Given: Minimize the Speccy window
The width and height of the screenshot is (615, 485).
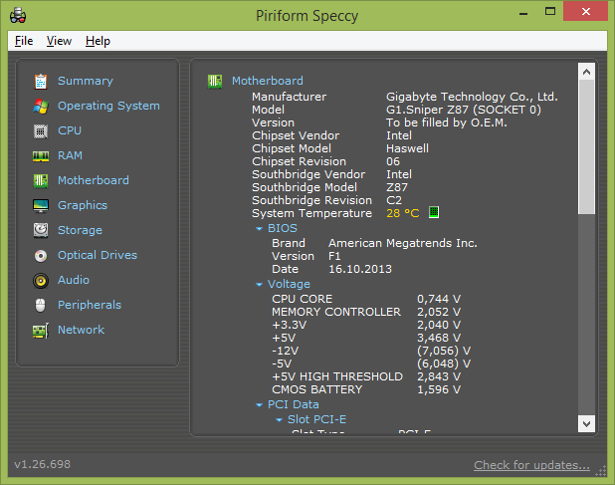Looking at the screenshot, I should (523, 14).
